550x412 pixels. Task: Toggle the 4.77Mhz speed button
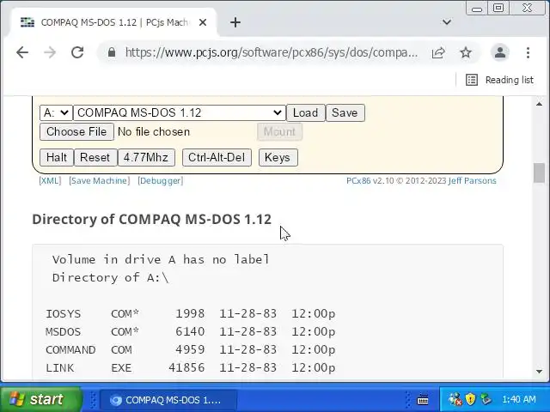146,157
